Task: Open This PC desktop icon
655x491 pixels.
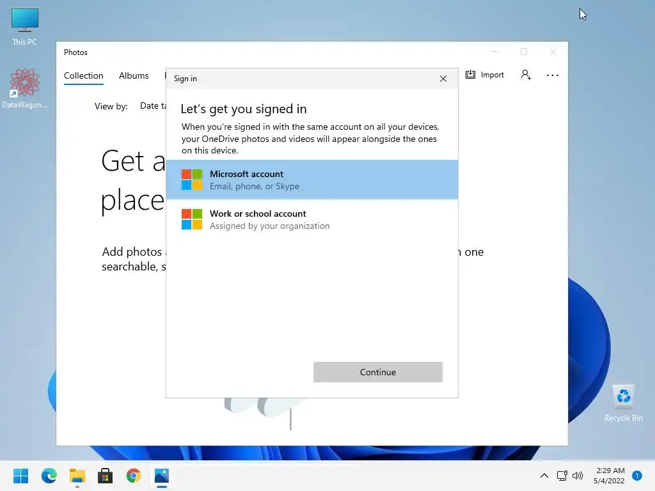Action: click(x=25, y=27)
